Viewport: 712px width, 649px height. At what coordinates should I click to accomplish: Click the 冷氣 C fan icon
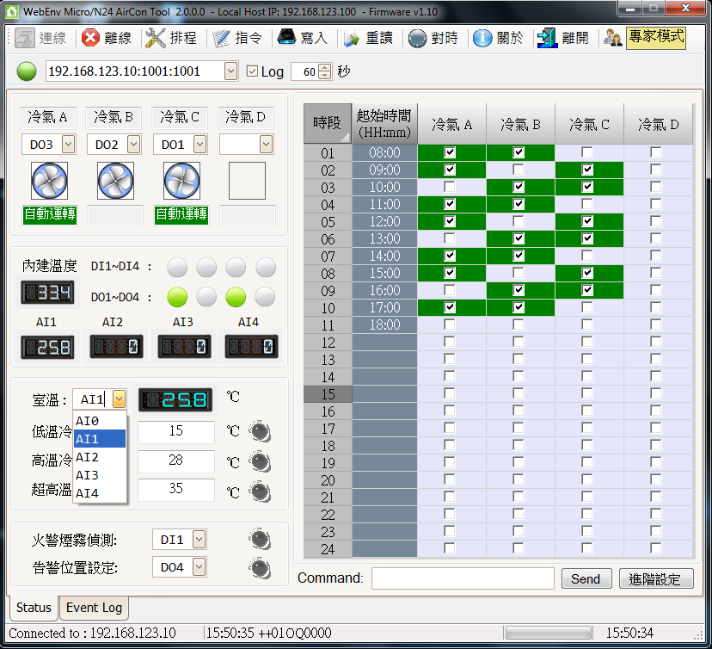181,181
